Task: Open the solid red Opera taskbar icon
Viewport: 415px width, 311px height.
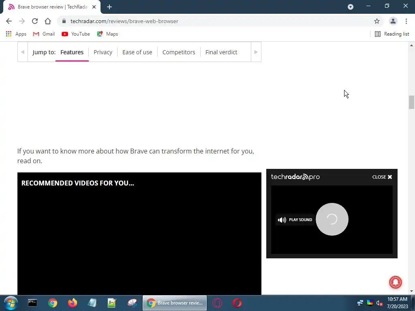Action: point(237,303)
